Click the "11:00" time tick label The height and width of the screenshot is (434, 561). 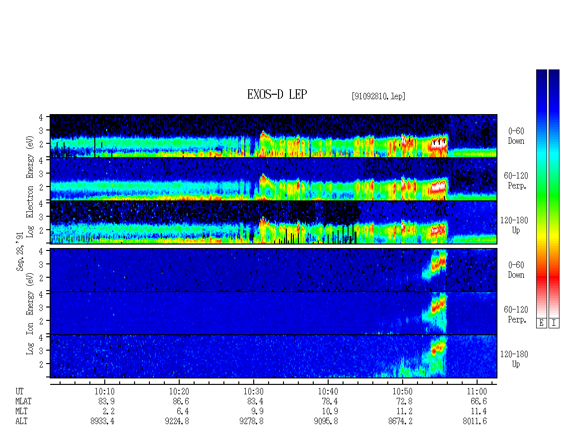477,391
